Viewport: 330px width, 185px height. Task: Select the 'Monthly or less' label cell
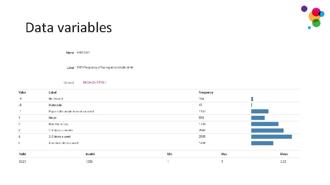coord(58,124)
